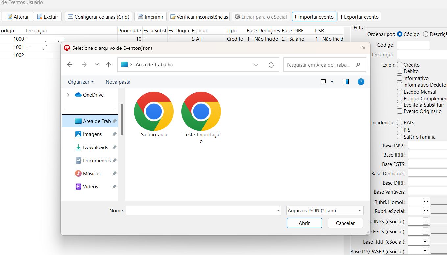The height and width of the screenshot is (255, 447).
Task: Select the Salário_aula file
Action: (154, 115)
